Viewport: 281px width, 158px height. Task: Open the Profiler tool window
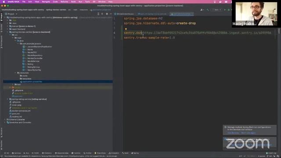click(x=87, y=153)
